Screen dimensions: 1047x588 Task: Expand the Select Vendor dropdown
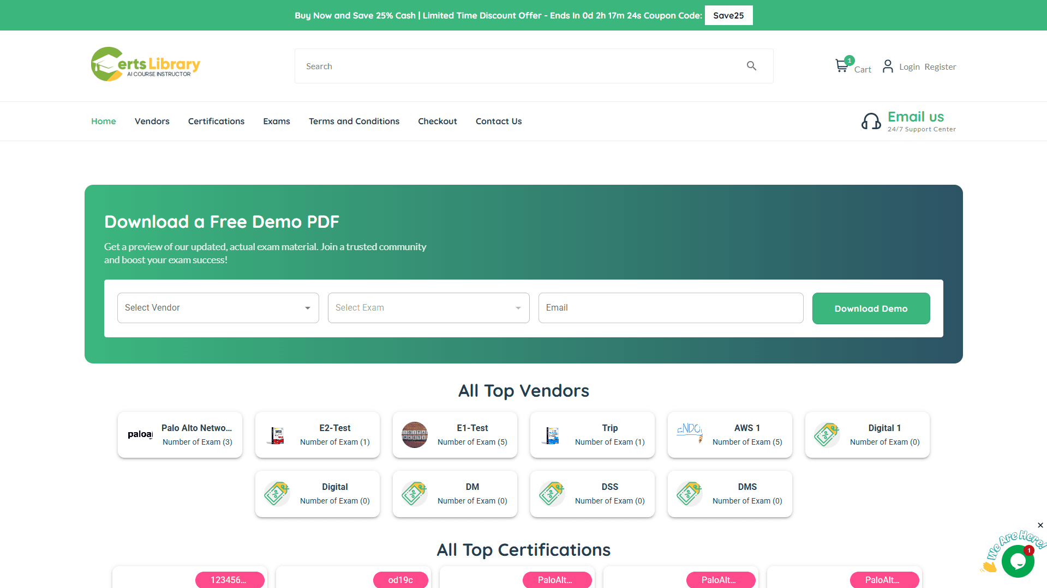tap(218, 307)
